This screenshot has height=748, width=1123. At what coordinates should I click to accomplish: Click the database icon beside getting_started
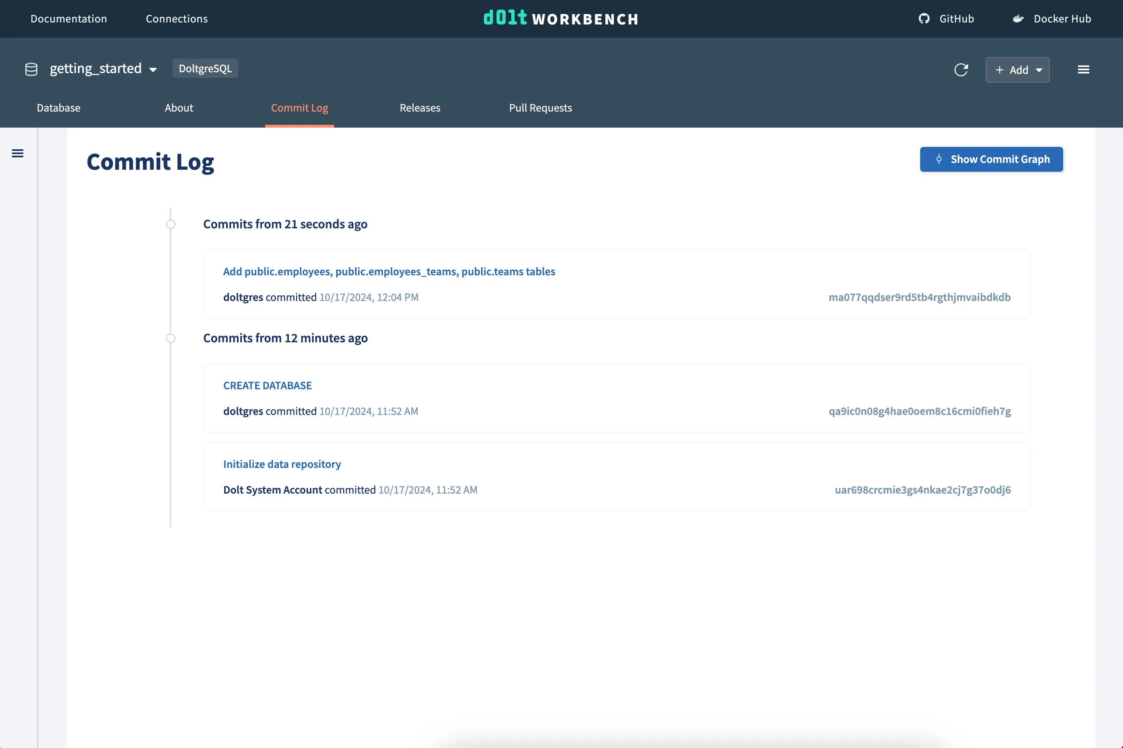point(31,69)
